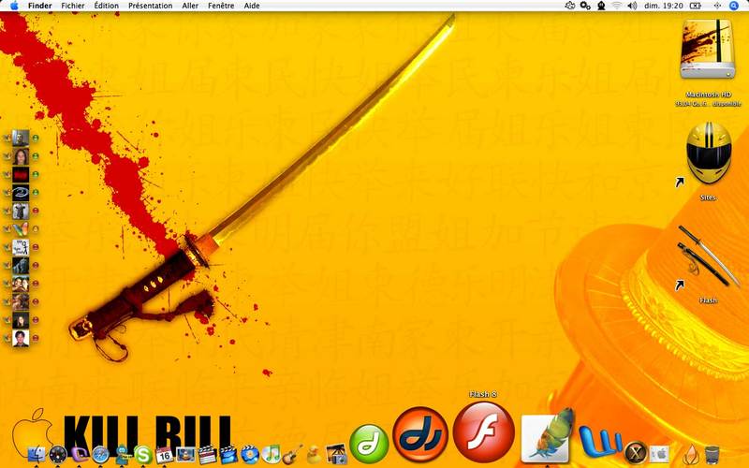Screen dimensions: 749x468
Task: Select the Halo 2 logo buddy avatar
Action: click(21, 193)
